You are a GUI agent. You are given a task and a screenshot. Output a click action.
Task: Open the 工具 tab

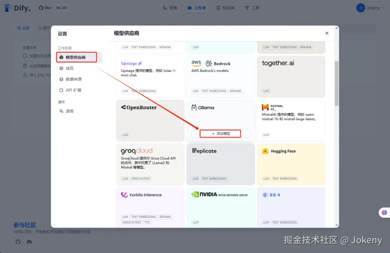tap(252, 8)
